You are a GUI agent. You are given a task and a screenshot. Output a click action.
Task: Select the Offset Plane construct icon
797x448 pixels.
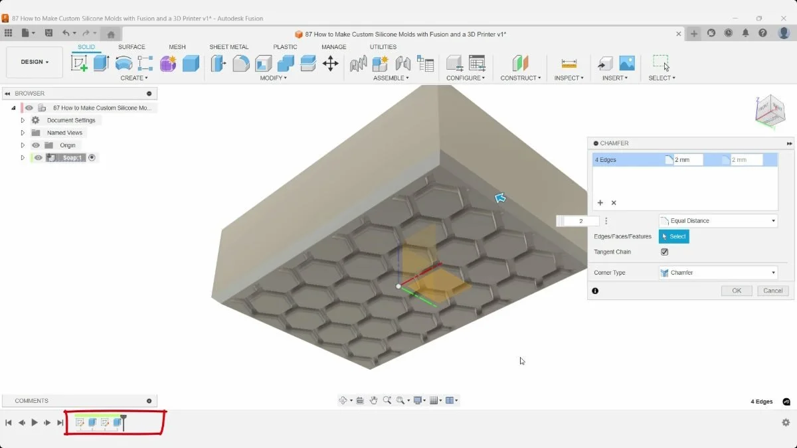point(520,63)
